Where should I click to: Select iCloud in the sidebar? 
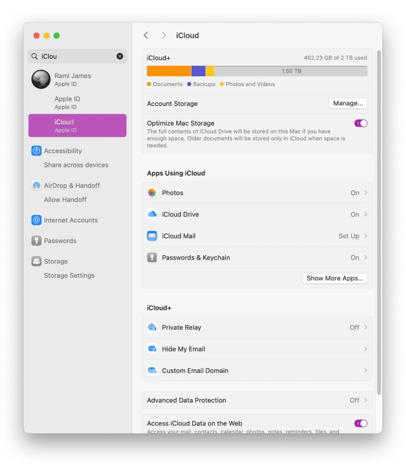[x=78, y=125]
